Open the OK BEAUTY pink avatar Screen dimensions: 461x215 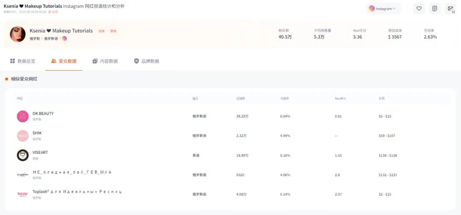(x=23, y=116)
